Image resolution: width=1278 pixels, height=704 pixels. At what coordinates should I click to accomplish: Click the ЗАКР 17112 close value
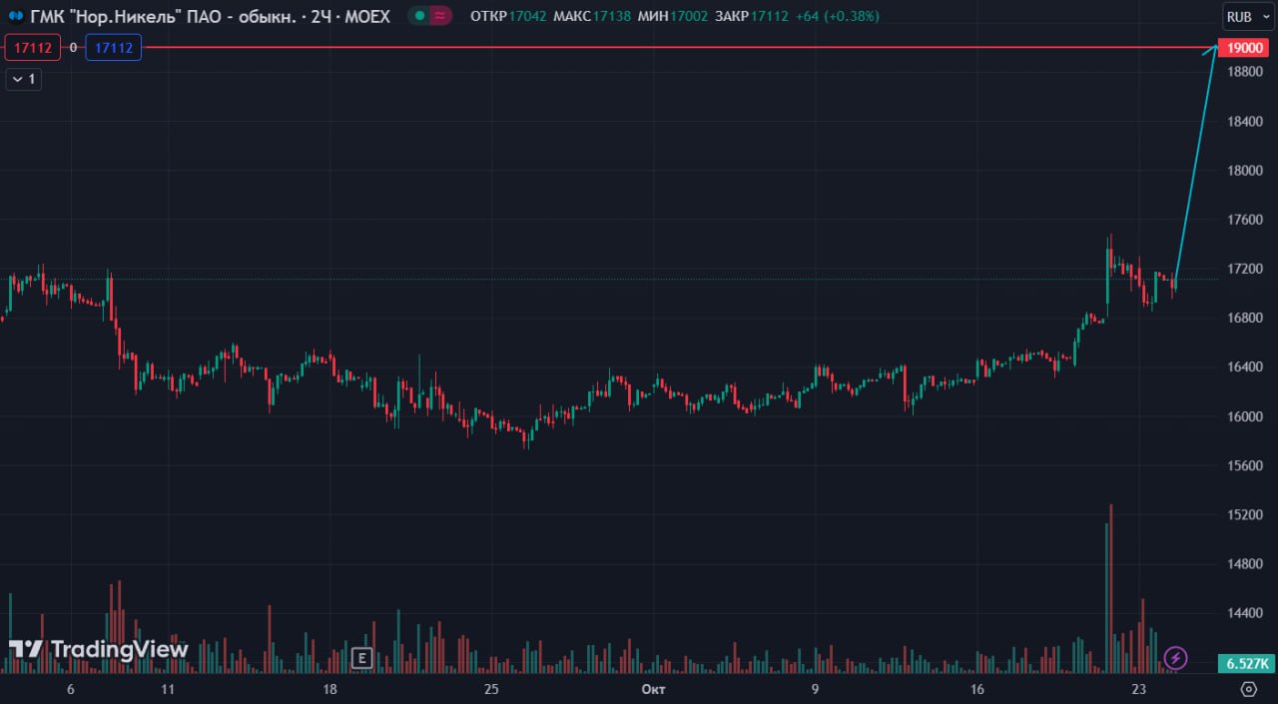(x=769, y=17)
